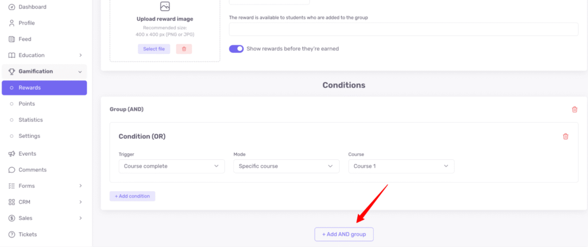
Task: Click the Comments speech bubble icon
Action: (x=12, y=170)
